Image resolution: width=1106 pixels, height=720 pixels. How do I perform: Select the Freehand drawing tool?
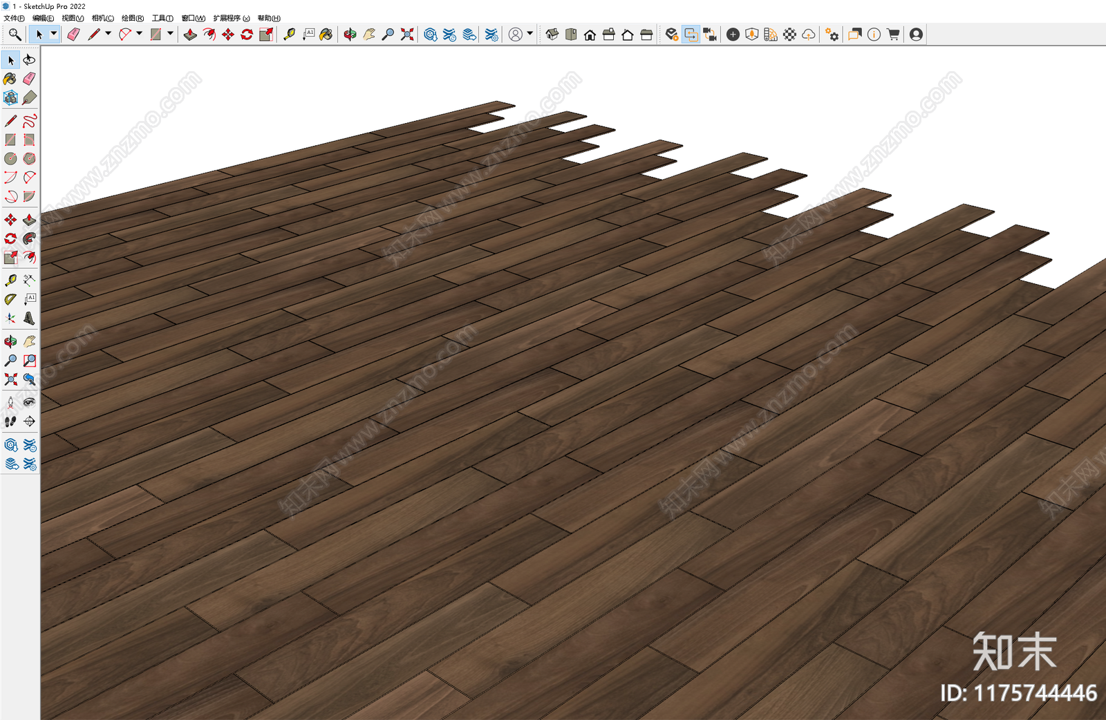click(29, 121)
